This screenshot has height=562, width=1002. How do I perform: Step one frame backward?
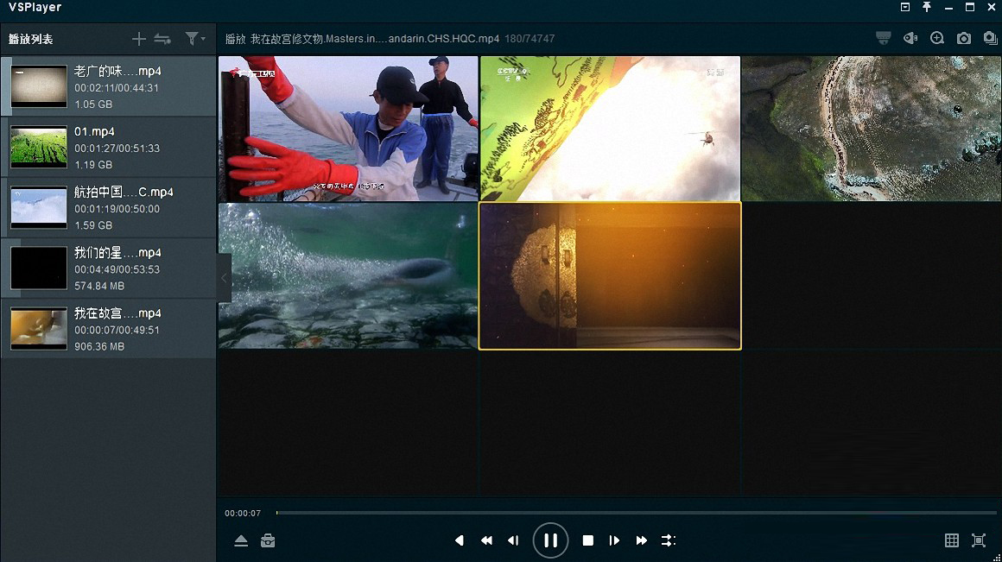point(513,541)
